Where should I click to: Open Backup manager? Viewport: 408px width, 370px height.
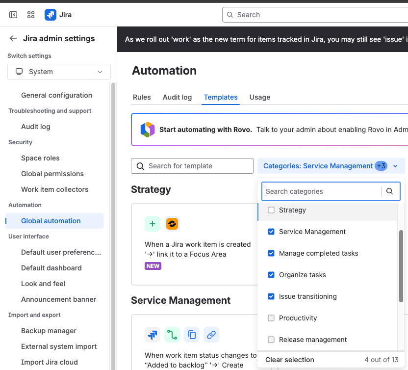pos(49,331)
